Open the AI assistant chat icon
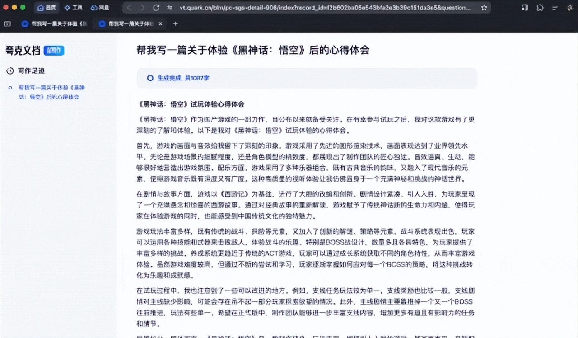 540,8
